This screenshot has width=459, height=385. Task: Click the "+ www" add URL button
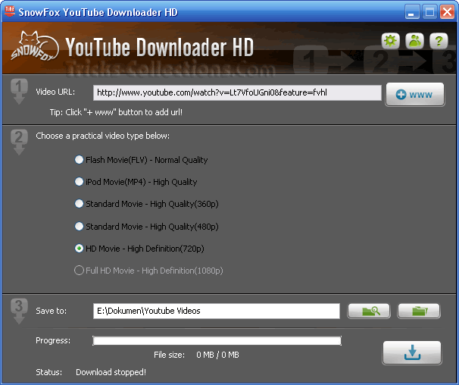click(415, 94)
